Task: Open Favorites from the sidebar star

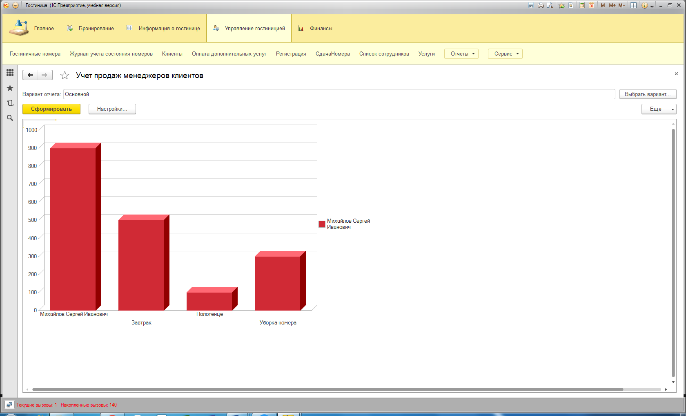Action: tap(10, 88)
